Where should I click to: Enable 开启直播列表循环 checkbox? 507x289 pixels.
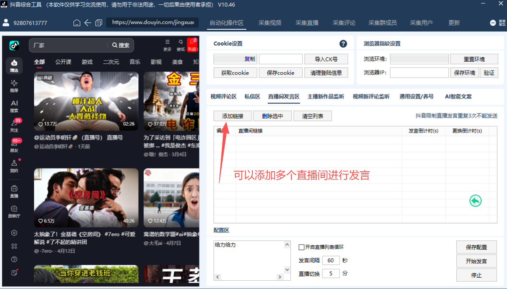click(x=301, y=247)
